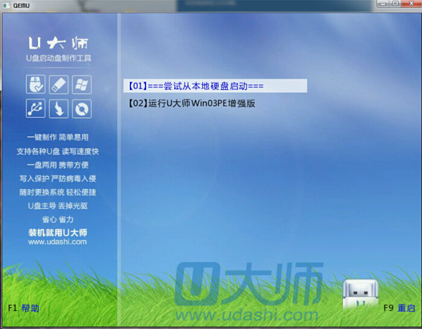The image size is (422, 329).
Task: Select menu entry 02 run Win03PE
Action: 191,103
